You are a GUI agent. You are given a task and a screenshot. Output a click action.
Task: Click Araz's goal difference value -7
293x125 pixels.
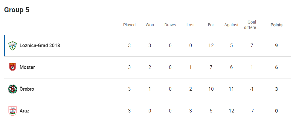pos(252,111)
